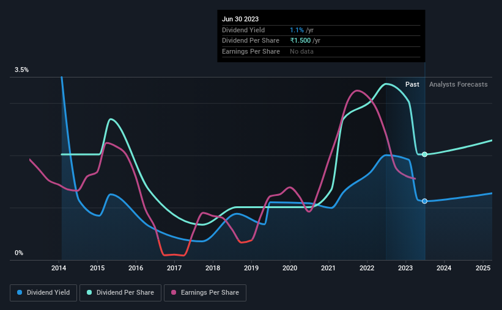This screenshot has height=310, width=502.
Task: Click the 1.1% dividend yield value
Action: coord(297,30)
